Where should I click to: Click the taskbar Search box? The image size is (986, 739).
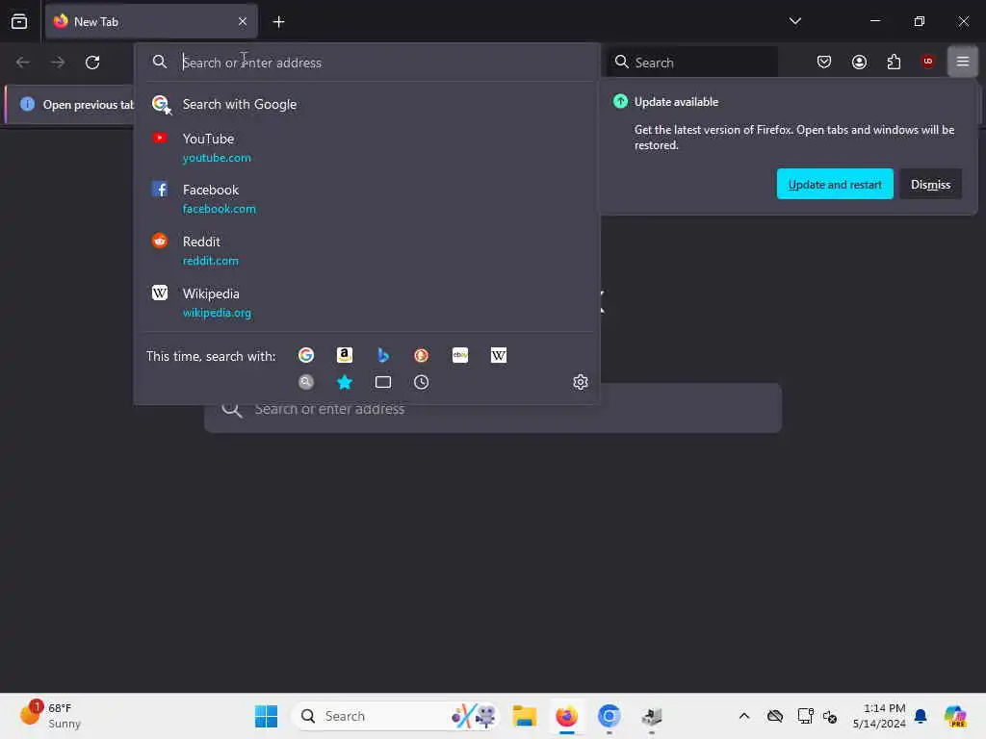pyautogui.click(x=396, y=716)
